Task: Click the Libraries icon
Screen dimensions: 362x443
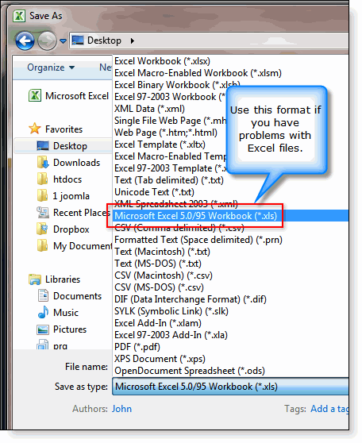Action: pos(35,279)
